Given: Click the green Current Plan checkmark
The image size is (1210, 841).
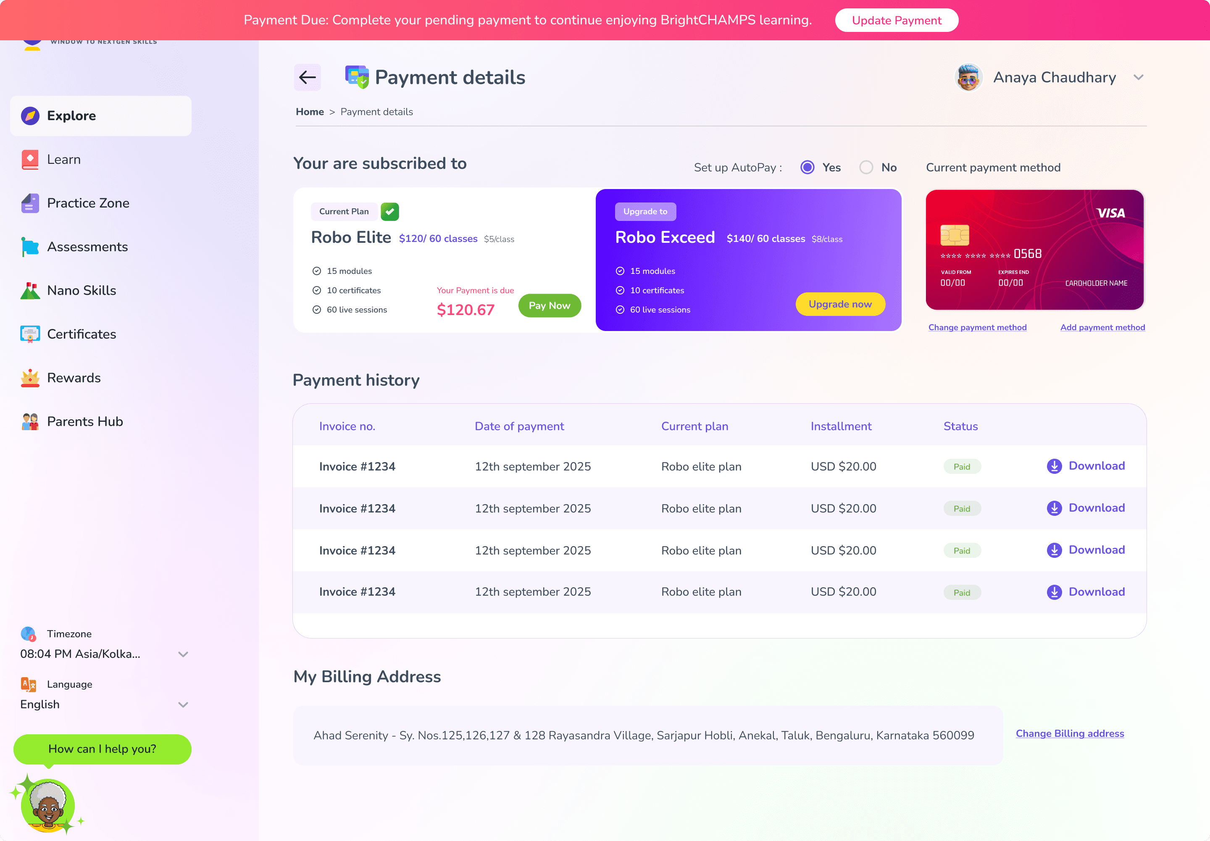Looking at the screenshot, I should [389, 211].
